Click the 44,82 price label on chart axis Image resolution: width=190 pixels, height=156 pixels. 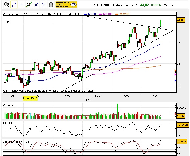[181, 20]
